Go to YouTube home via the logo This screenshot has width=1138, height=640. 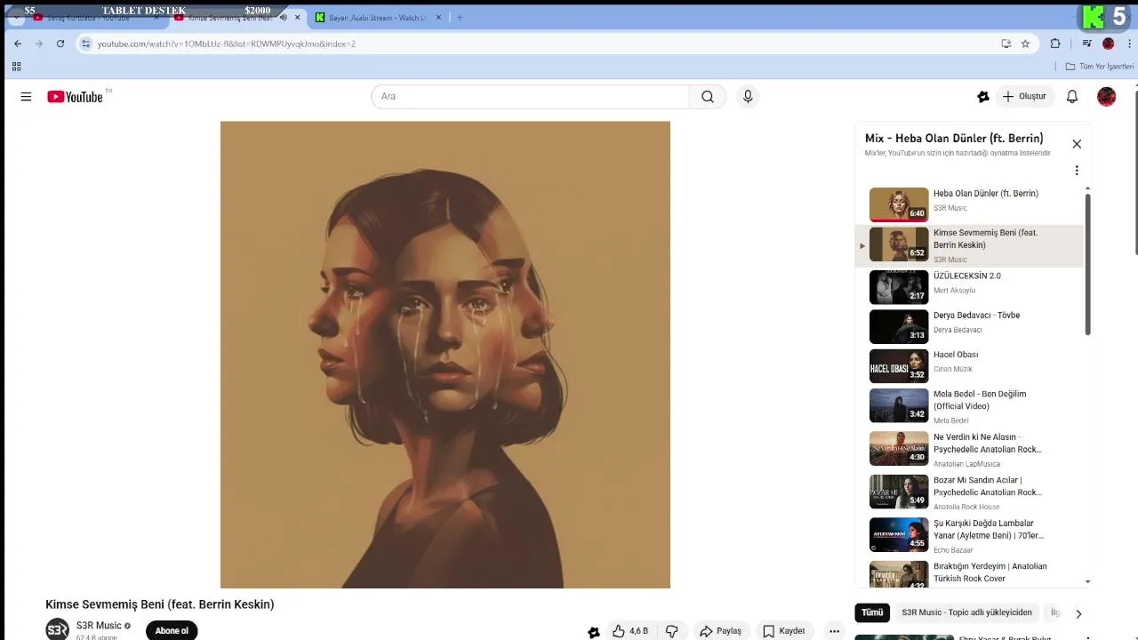[x=76, y=97]
